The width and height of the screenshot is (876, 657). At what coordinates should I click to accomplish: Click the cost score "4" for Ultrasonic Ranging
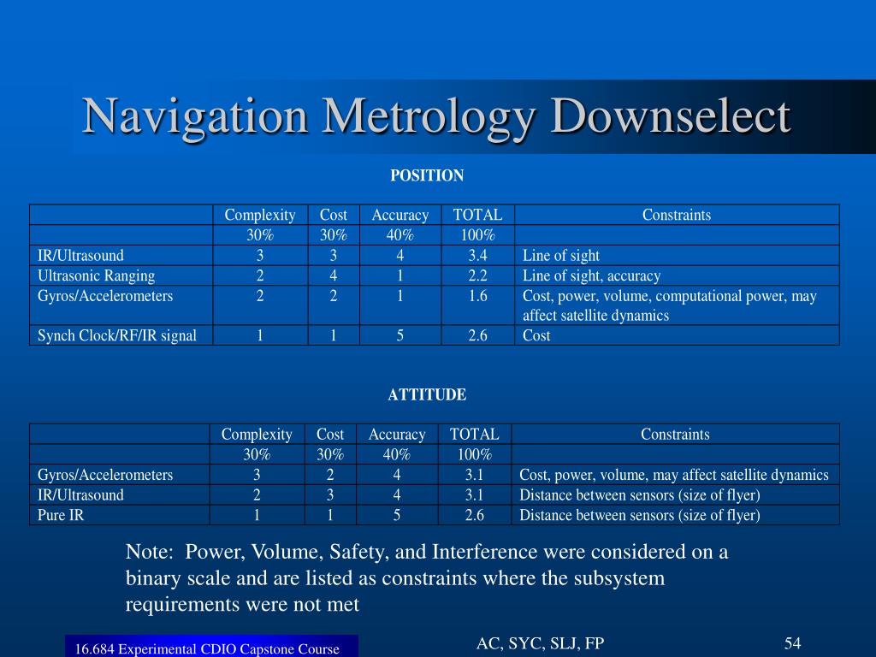point(334,275)
